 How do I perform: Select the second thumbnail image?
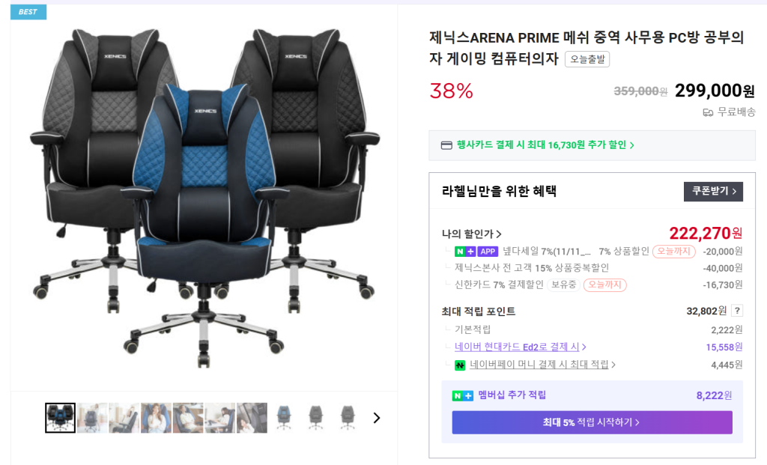pyautogui.click(x=92, y=418)
